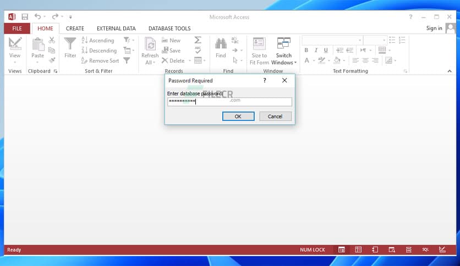The height and width of the screenshot is (266, 460).
Task: Click the Spelling check icon
Action: pyautogui.click(x=198, y=50)
